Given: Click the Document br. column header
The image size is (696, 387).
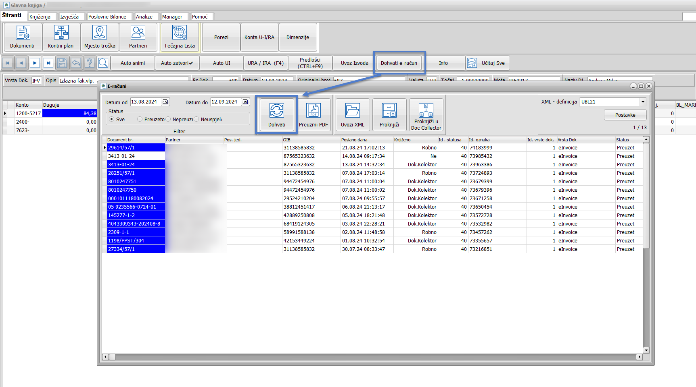Looking at the screenshot, I should point(136,140).
